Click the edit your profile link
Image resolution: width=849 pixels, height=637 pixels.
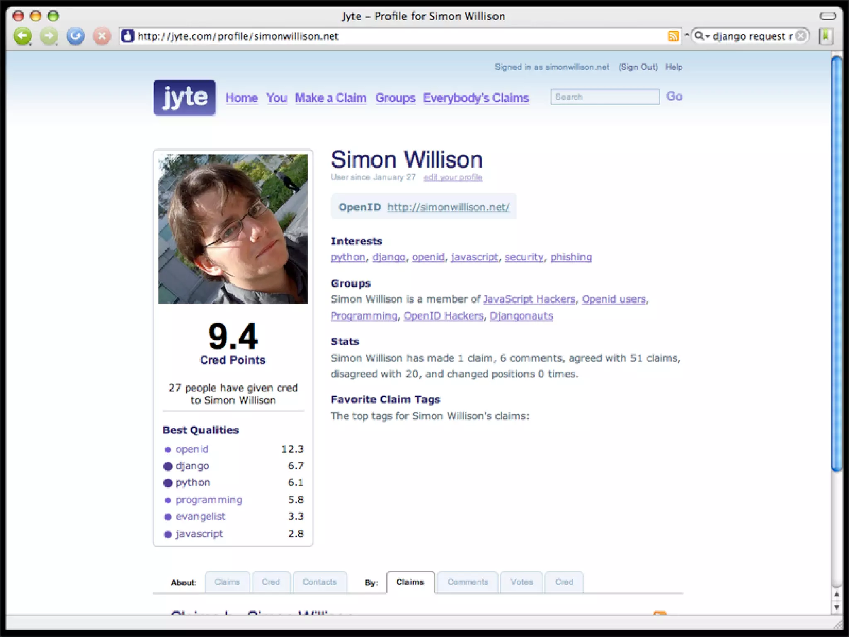[452, 177]
